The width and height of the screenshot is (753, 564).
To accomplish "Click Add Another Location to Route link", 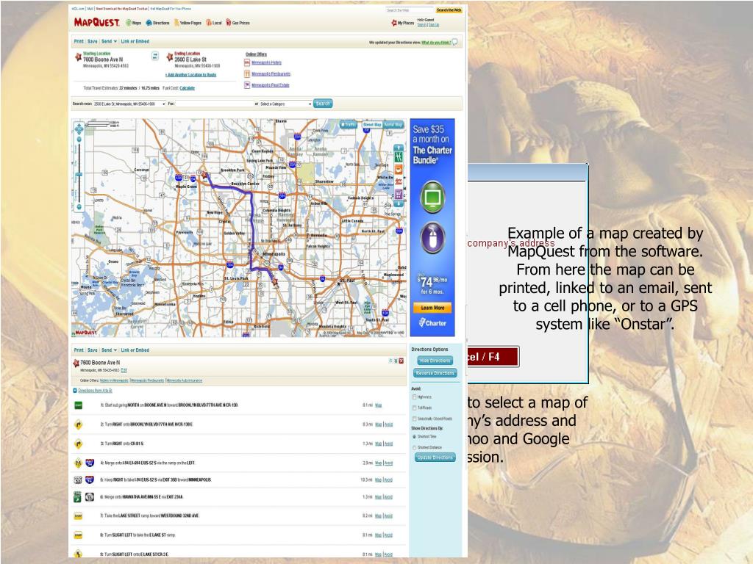I will pyautogui.click(x=190, y=75).
